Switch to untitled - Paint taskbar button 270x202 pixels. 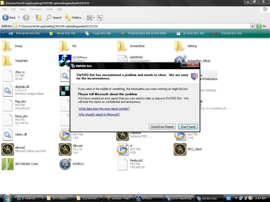(x=119, y=198)
